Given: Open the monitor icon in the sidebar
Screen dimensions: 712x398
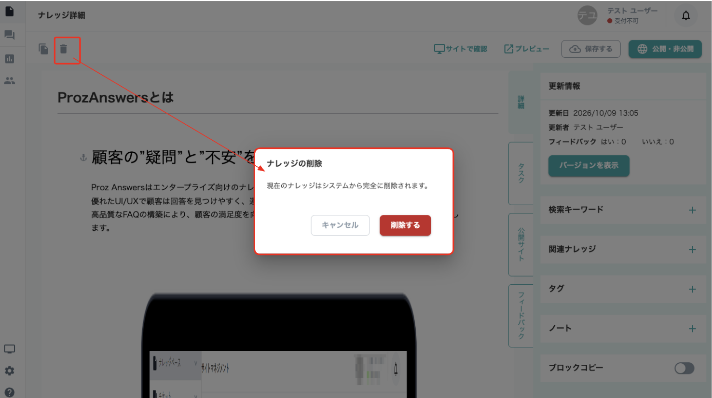Looking at the screenshot, I should (9, 349).
